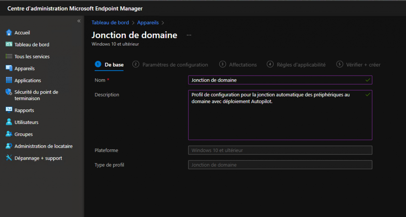This screenshot has width=406, height=217.
Task: Select the De base wizard tab
Action: coord(109,65)
